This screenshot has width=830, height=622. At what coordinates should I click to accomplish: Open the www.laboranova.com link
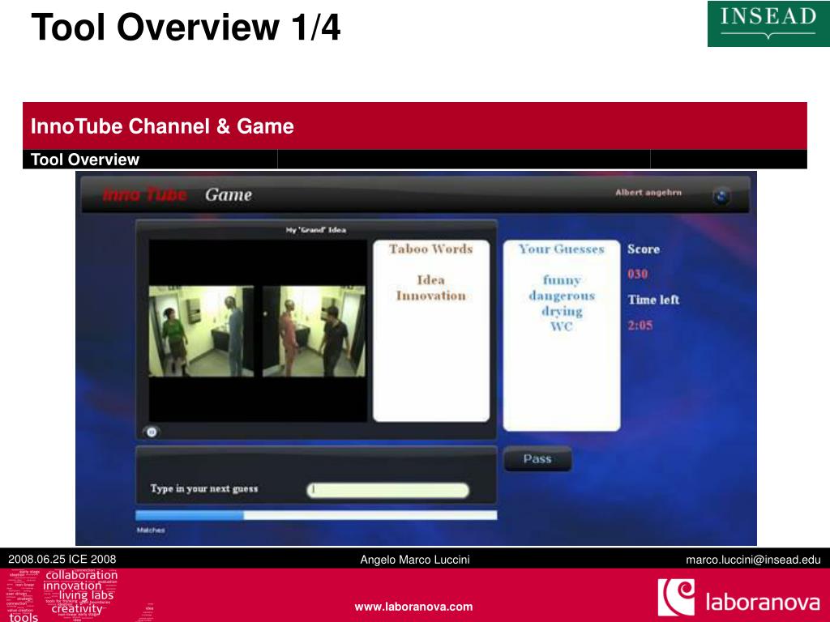point(414,607)
